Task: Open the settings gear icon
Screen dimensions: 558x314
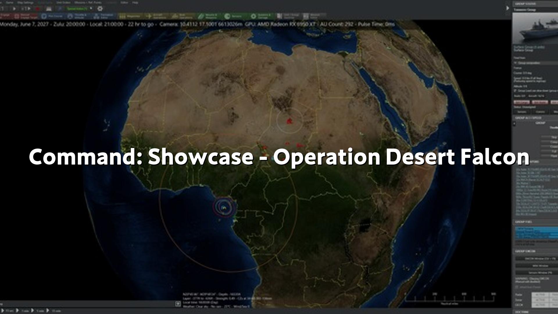Action: (x=100, y=9)
